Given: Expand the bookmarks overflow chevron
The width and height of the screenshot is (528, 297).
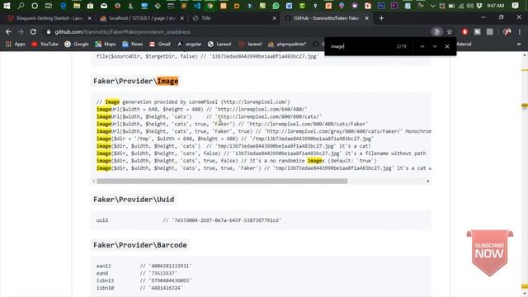Looking at the screenshot, I should click(519, 44).
